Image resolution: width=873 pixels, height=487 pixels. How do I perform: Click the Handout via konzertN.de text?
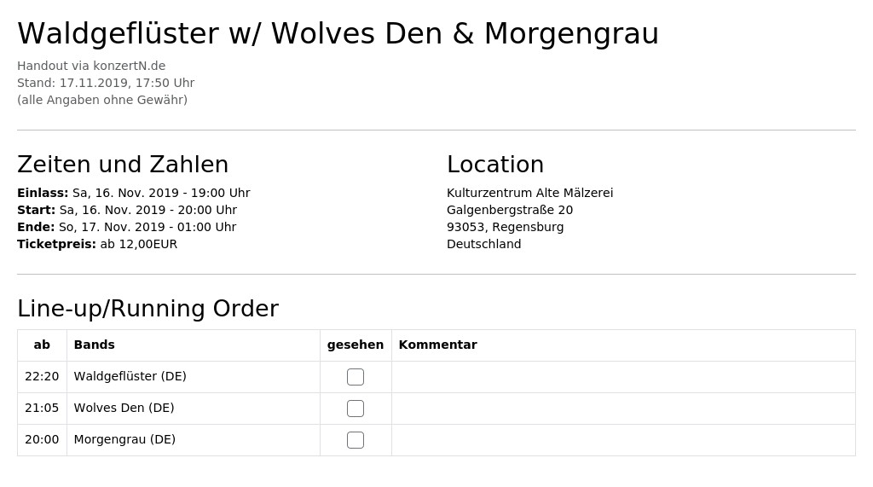91,66
